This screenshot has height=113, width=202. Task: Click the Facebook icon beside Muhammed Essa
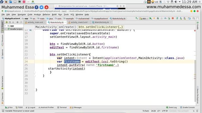[37, 7]
